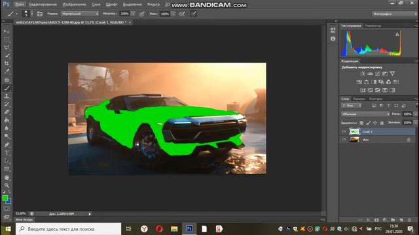Open opacity slider dropdown in options bar
The height and width of the screenshot is (235, 419).
click(133, 14)
